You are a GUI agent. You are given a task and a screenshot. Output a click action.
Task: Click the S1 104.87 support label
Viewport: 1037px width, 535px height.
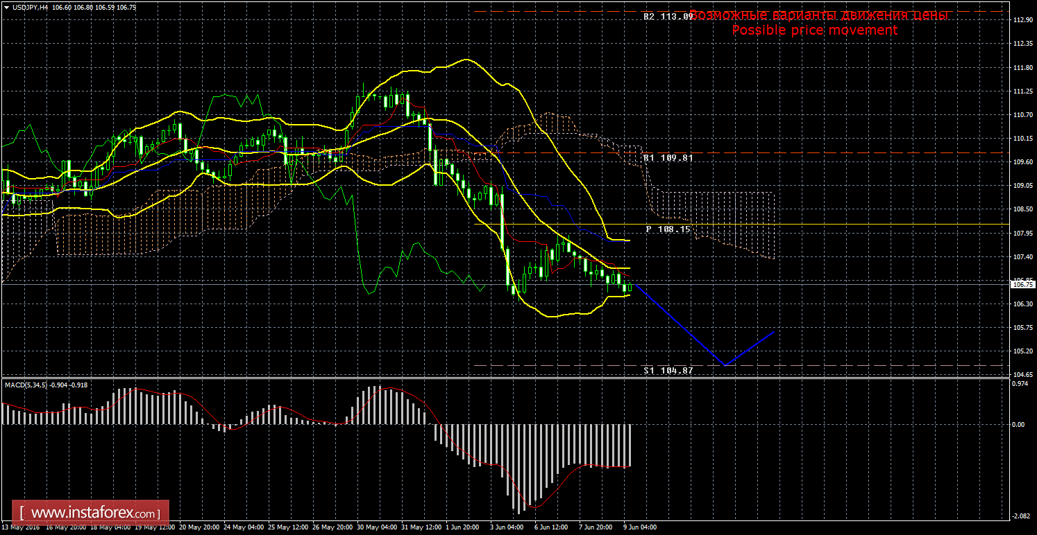pyautogui.click(x=668, y=371)
